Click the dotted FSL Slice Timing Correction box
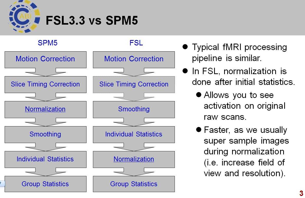Viewport: 305px width, 198px height. [x=134, y=85]
